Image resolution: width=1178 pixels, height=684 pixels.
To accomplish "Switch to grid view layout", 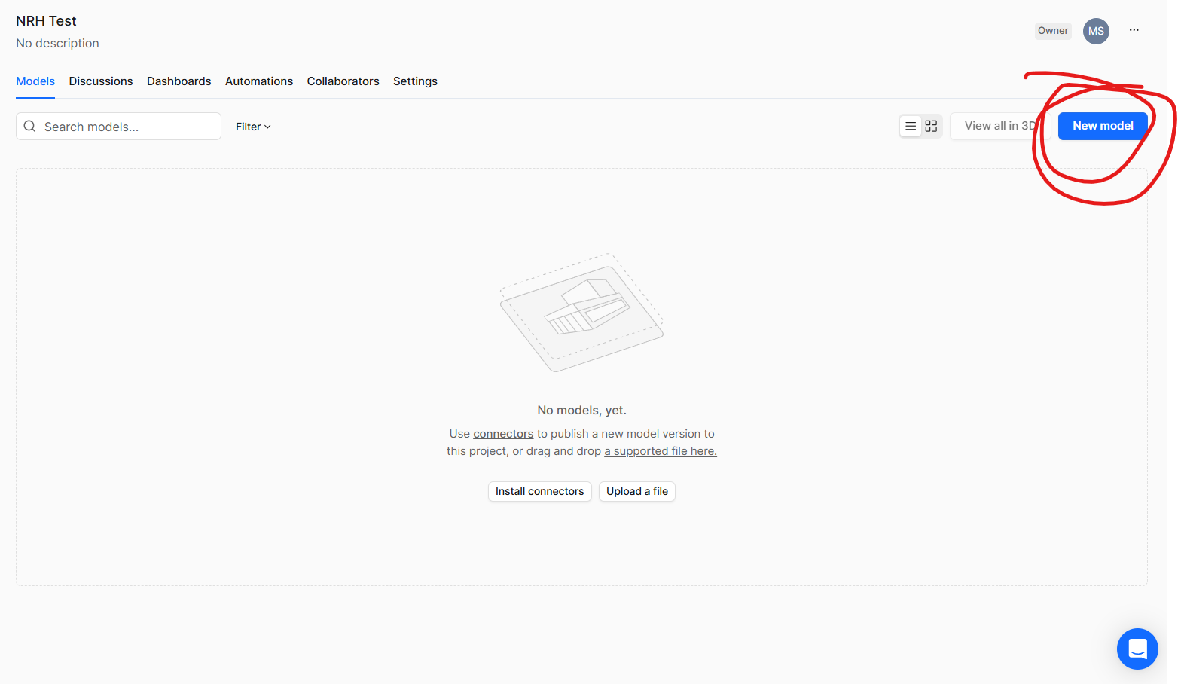I will tap(931, 127).
